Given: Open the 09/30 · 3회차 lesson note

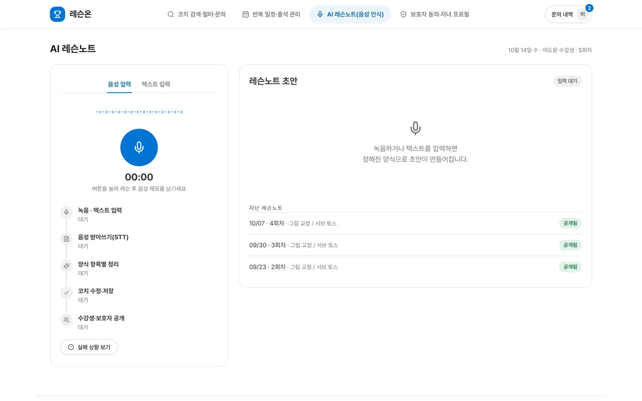Looking at the screenshot, I should (x=415, y=245).
